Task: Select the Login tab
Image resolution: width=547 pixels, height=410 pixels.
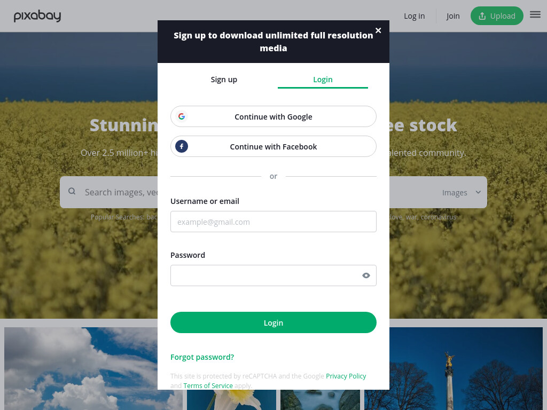Action: coord(323,80)
